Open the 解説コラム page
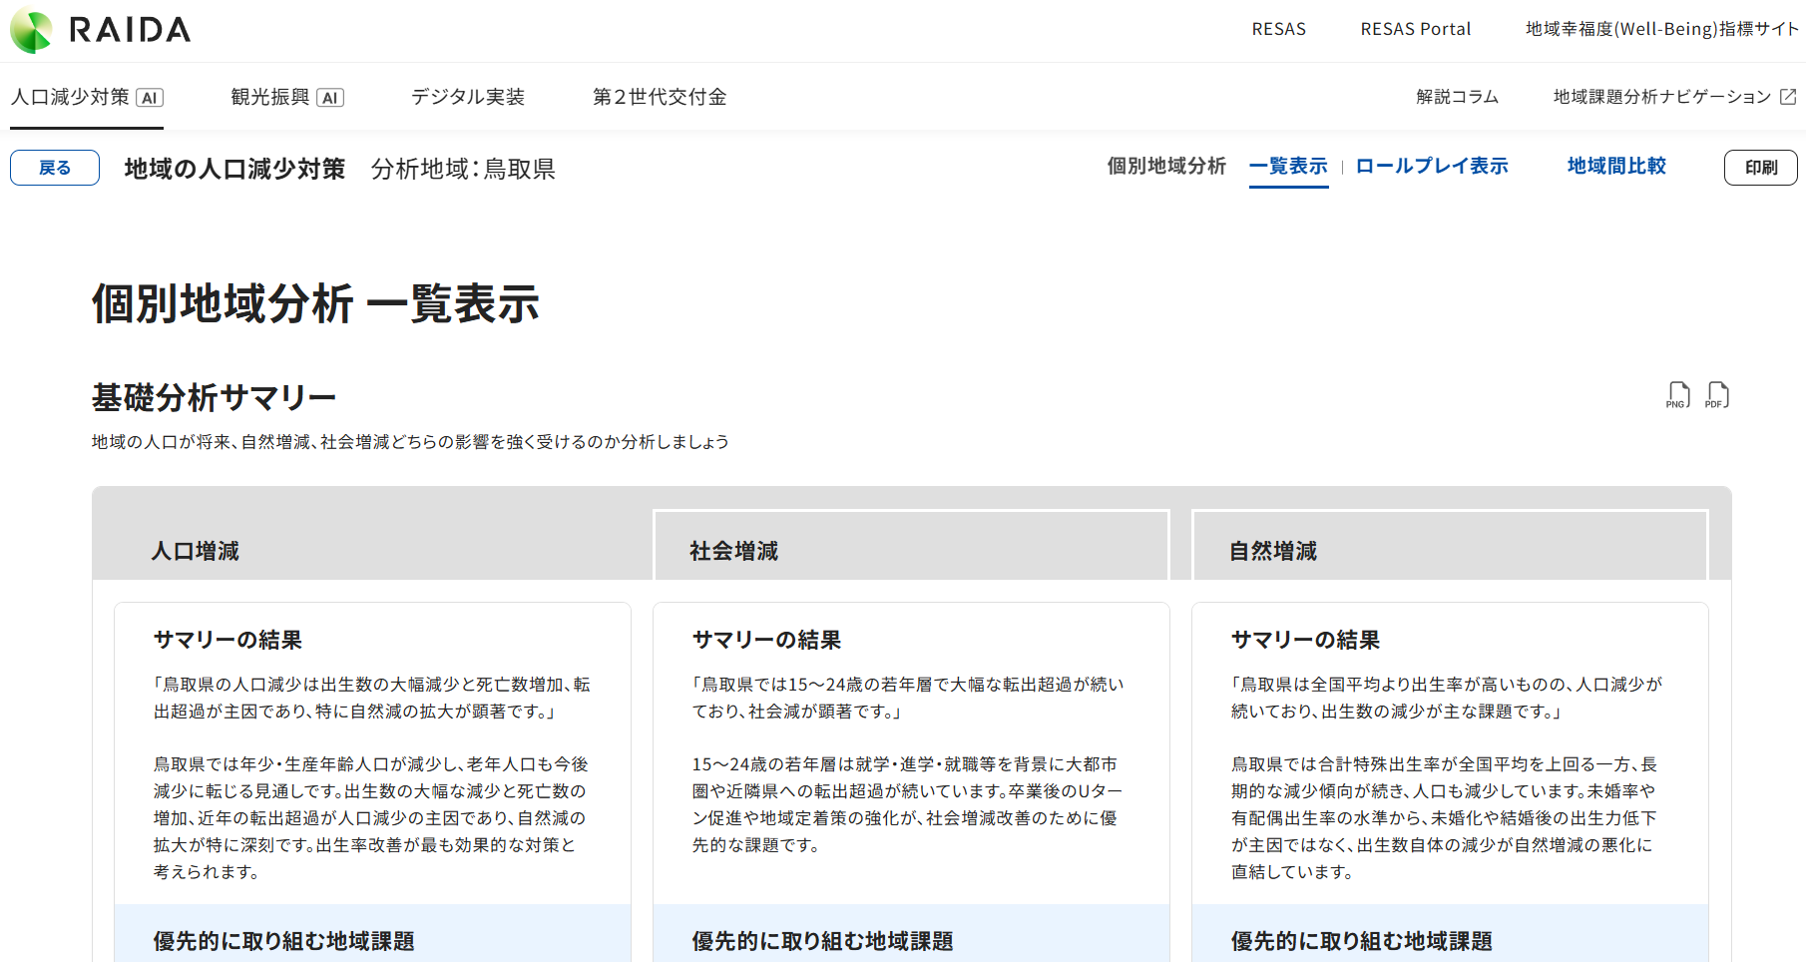 click(1457, 97)
